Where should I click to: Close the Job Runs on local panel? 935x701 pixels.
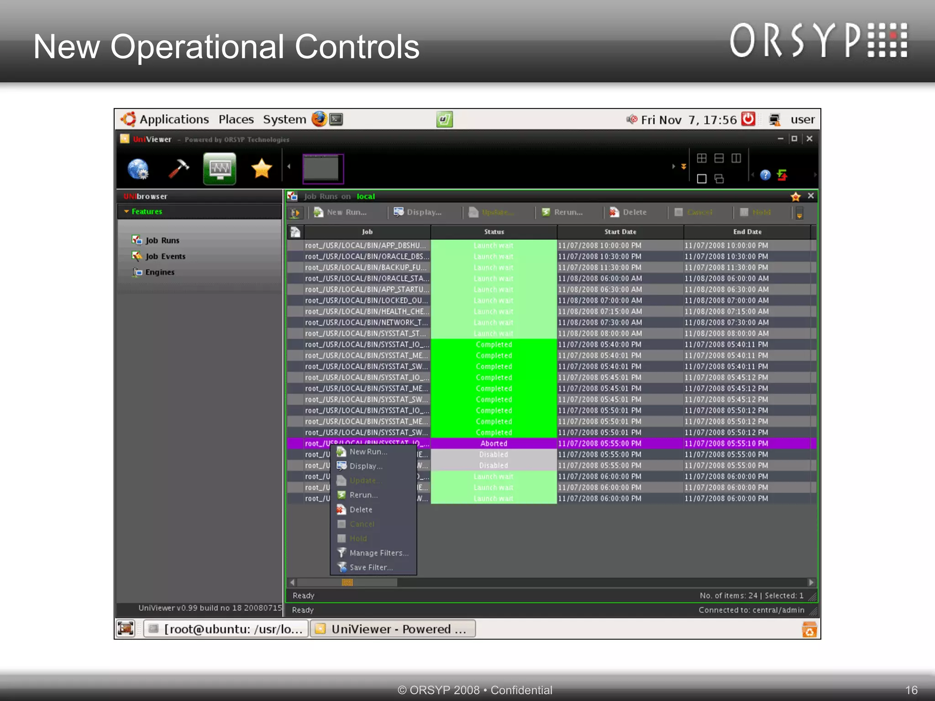pos(811,196)
